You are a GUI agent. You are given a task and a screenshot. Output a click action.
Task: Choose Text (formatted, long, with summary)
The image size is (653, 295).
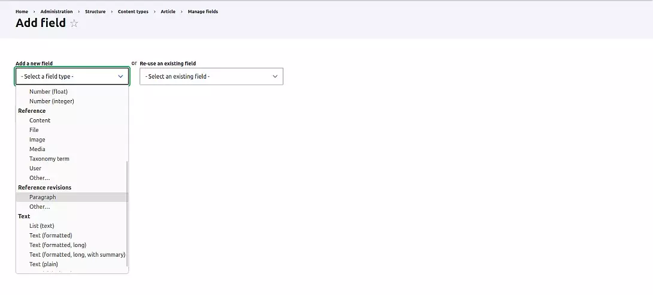click(77, 255)
